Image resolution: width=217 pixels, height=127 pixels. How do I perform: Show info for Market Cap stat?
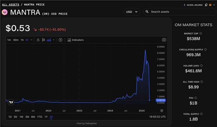pos(200,34)
